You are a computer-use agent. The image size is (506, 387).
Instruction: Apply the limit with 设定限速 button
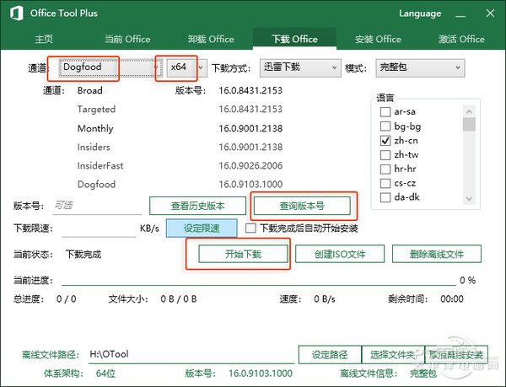[202, 228]
